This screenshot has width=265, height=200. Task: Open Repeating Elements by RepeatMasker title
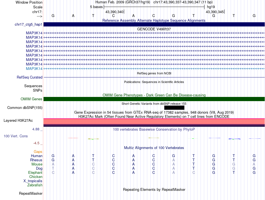154,189
